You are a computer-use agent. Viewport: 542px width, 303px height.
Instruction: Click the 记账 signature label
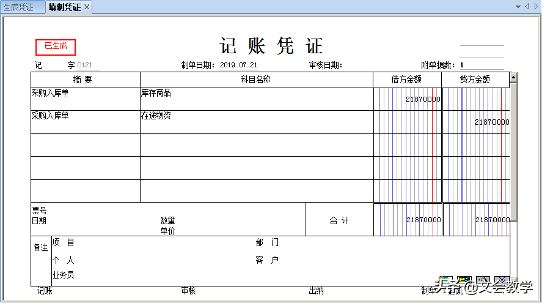click(45, 291)
